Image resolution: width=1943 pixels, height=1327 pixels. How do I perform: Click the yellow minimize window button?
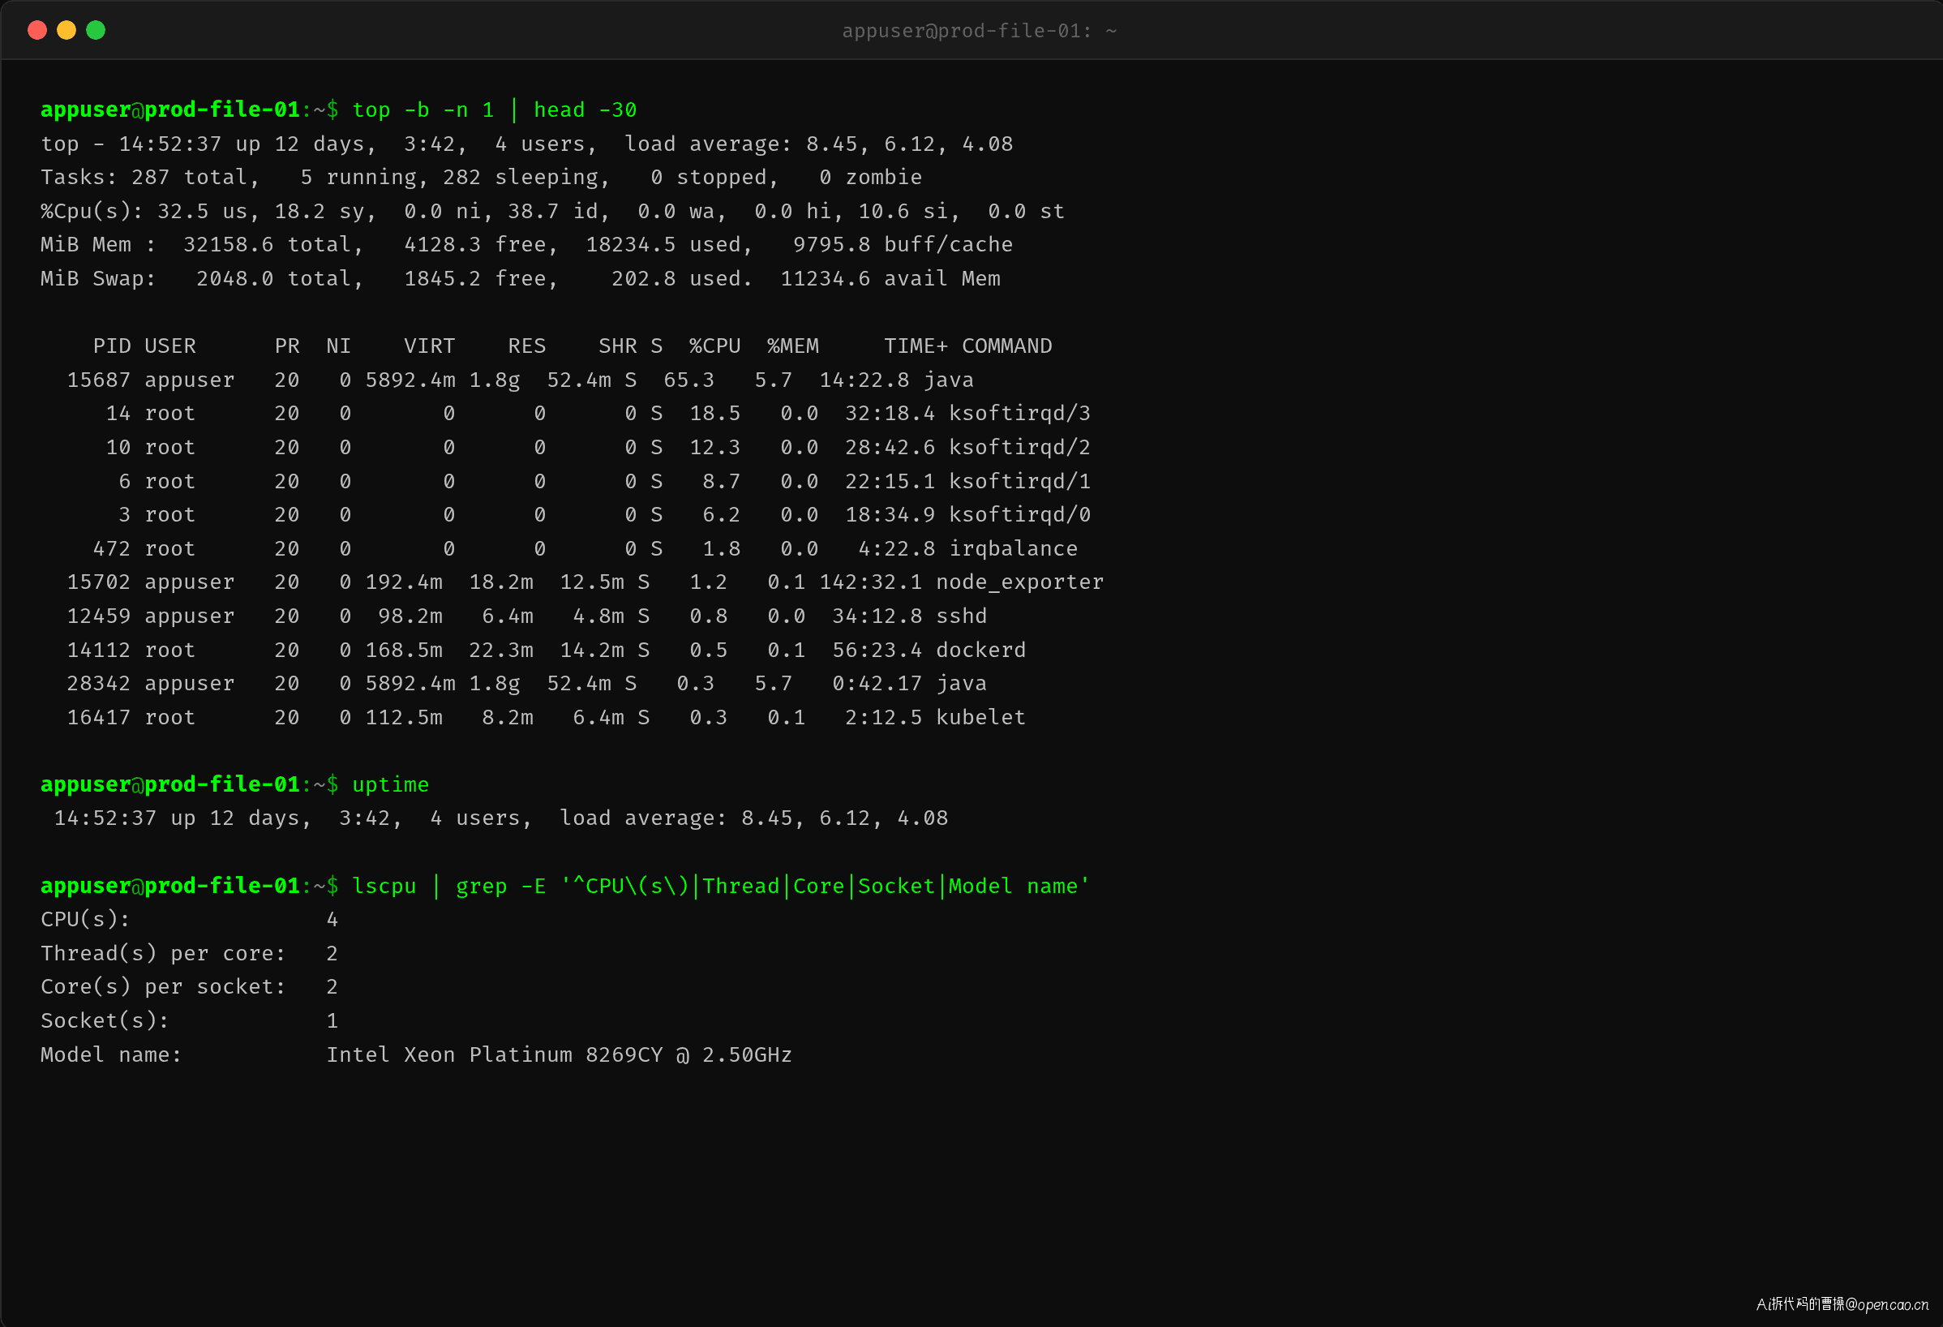[66, 30]
